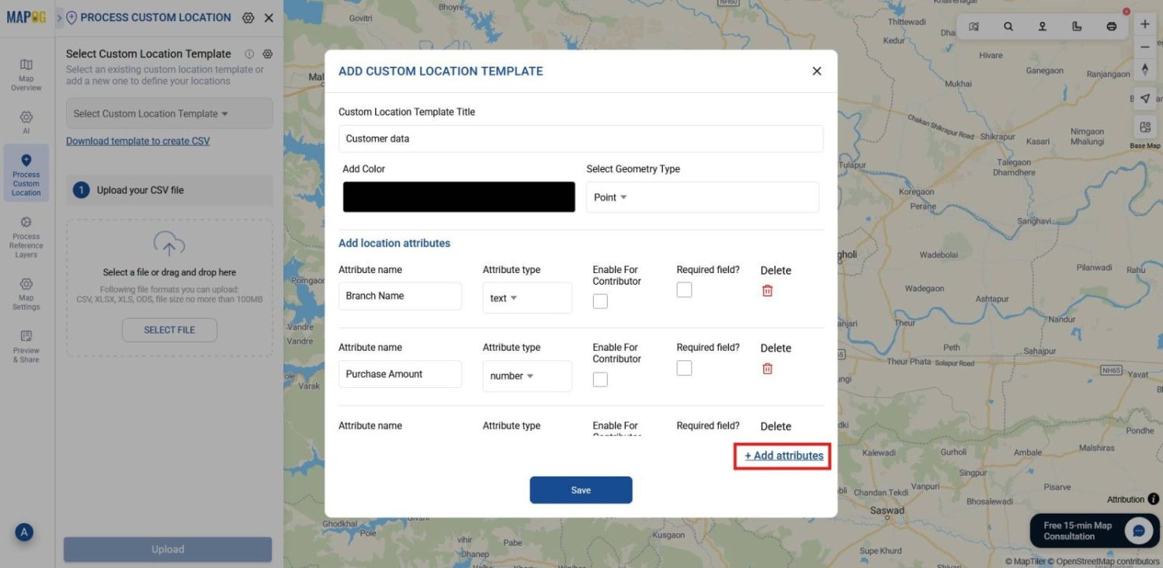The height and width of the screenshot is (568, 1163).
Task: Mark Purchase Amount as required field
Action: click(684, 367)
